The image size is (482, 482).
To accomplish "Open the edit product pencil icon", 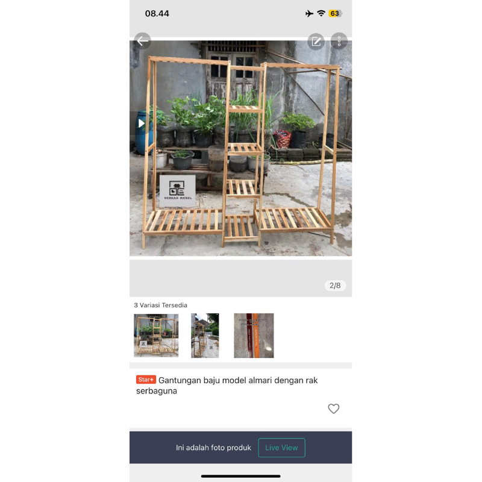I will 316,41.
